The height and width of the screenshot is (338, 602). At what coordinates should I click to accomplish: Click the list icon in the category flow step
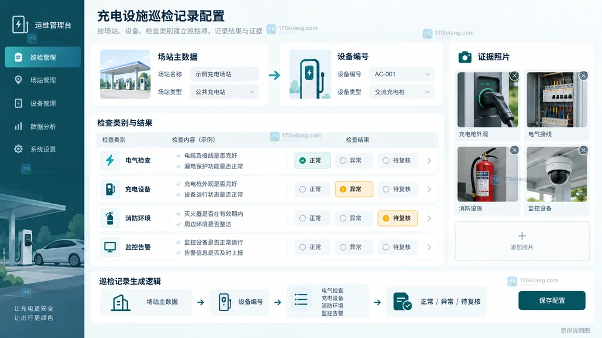(x=301, y=299)
